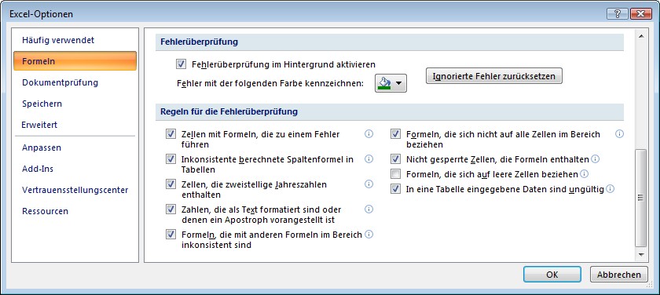Uncheck 'Zellen mit Formeln, die zu einem Fehler führen'
The width and height of the screenshot is (660, 295).
[170, 134]
